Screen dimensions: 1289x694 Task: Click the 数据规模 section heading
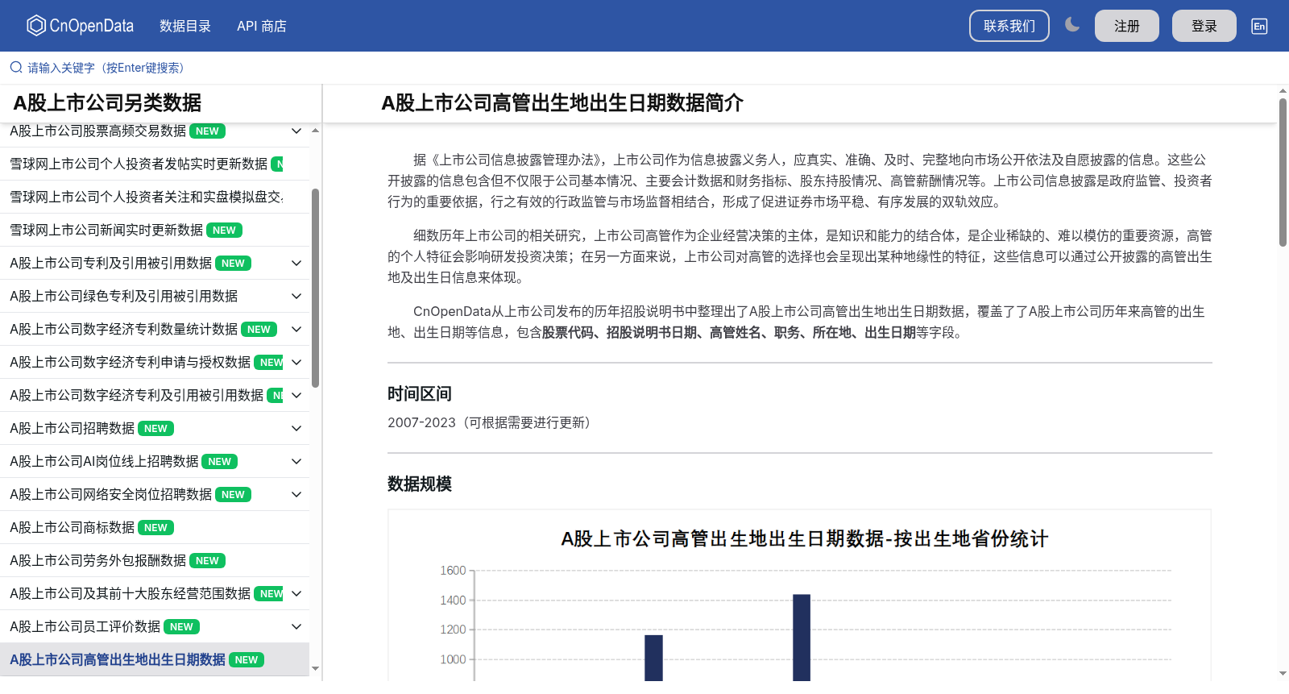(x=420, y=484)
